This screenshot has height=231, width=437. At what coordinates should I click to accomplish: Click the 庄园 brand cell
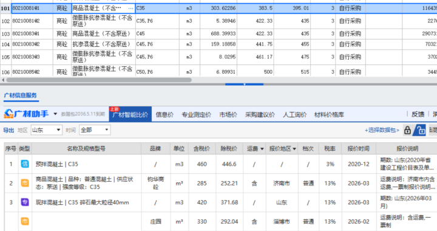155,221
